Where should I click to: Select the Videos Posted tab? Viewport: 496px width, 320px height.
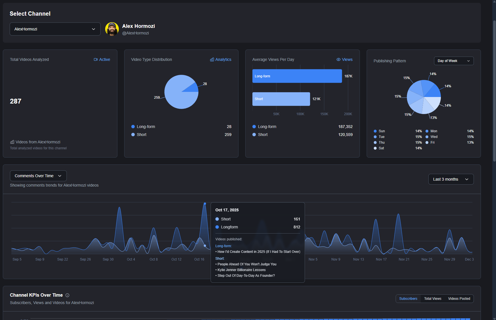coord(459,299)
